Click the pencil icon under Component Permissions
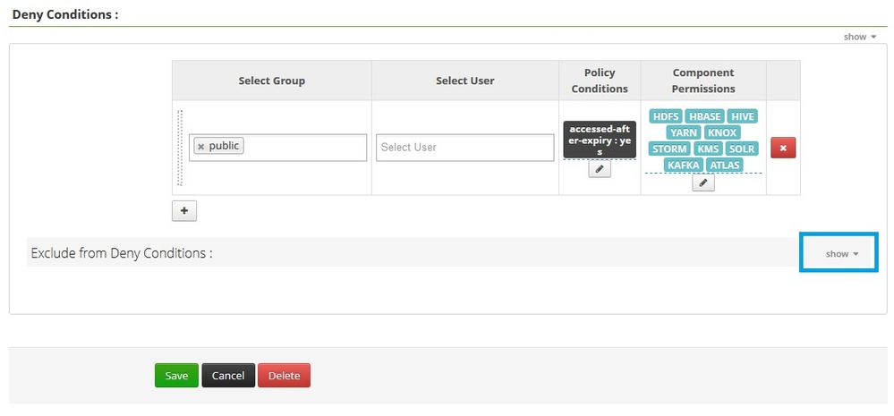 tap(703, 183)
